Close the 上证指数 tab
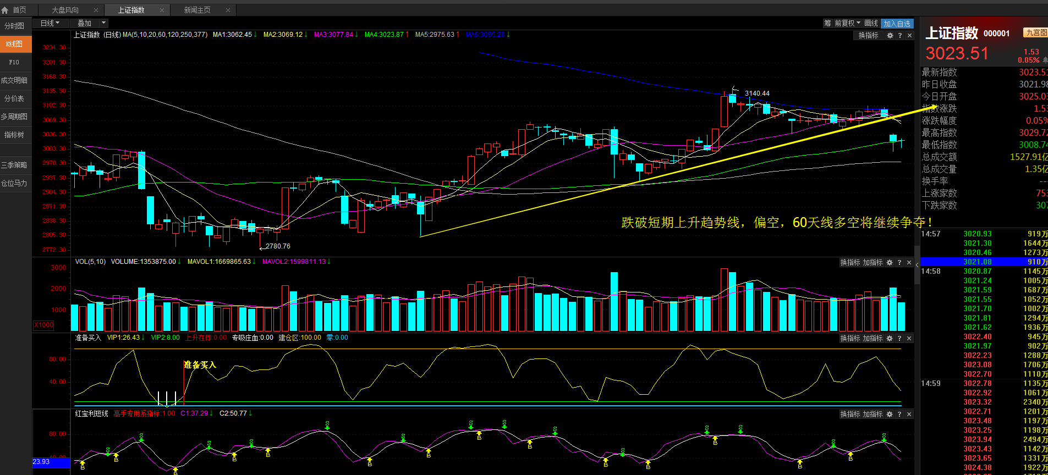 pos(162,10)
